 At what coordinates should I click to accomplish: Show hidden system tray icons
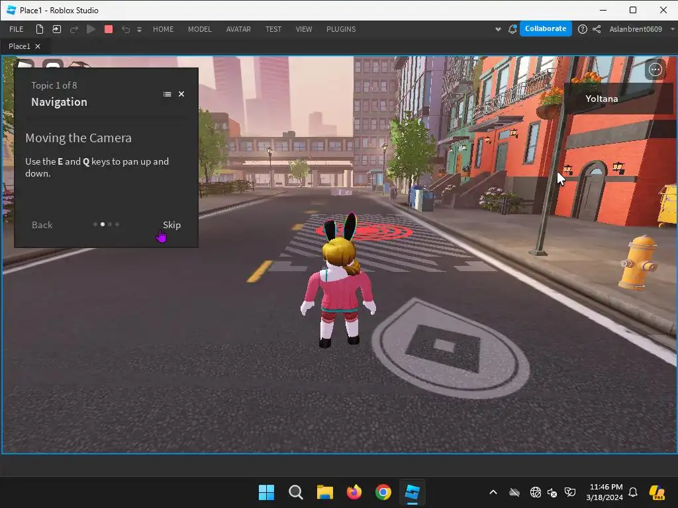point(493,492)
